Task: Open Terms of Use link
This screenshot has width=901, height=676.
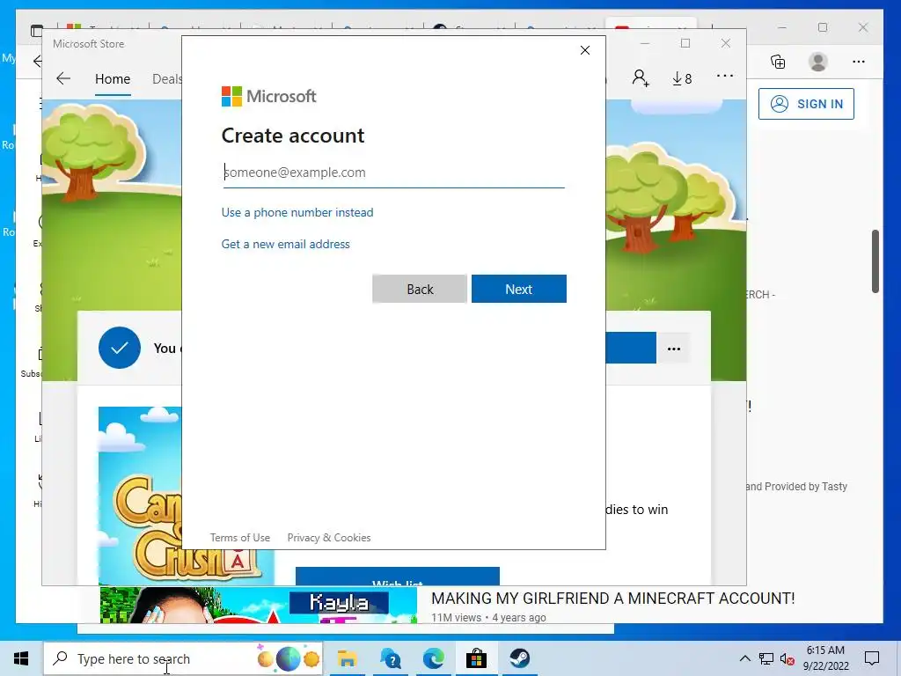Action: tap(239, 538)
